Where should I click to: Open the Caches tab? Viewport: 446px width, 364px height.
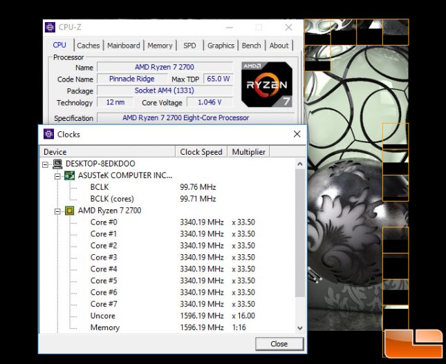coord(89,46)
